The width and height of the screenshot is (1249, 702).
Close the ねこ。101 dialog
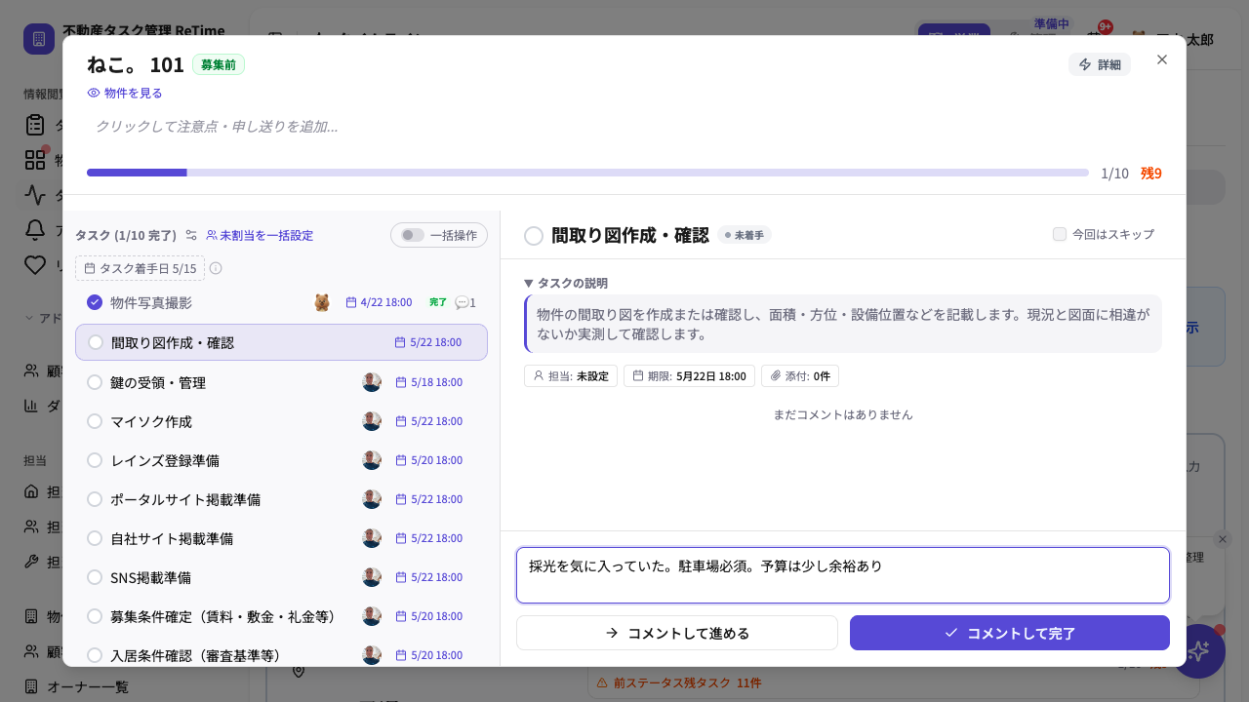pos(1162,59)
